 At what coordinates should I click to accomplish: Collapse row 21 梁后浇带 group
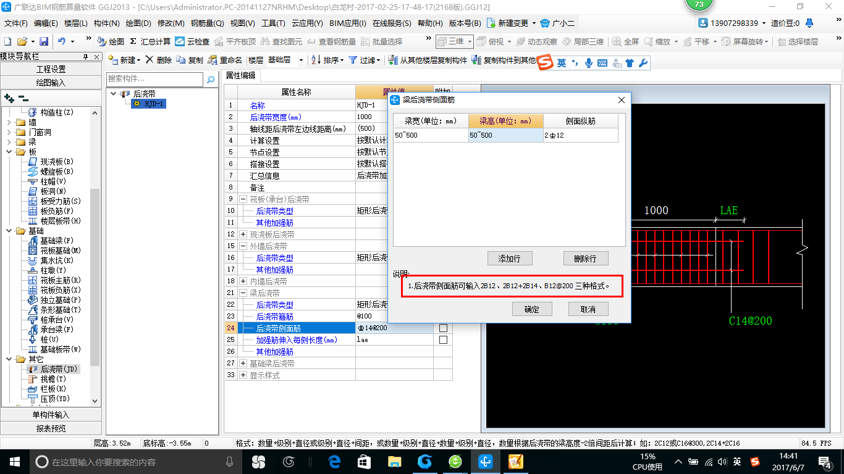pos(243,293)
